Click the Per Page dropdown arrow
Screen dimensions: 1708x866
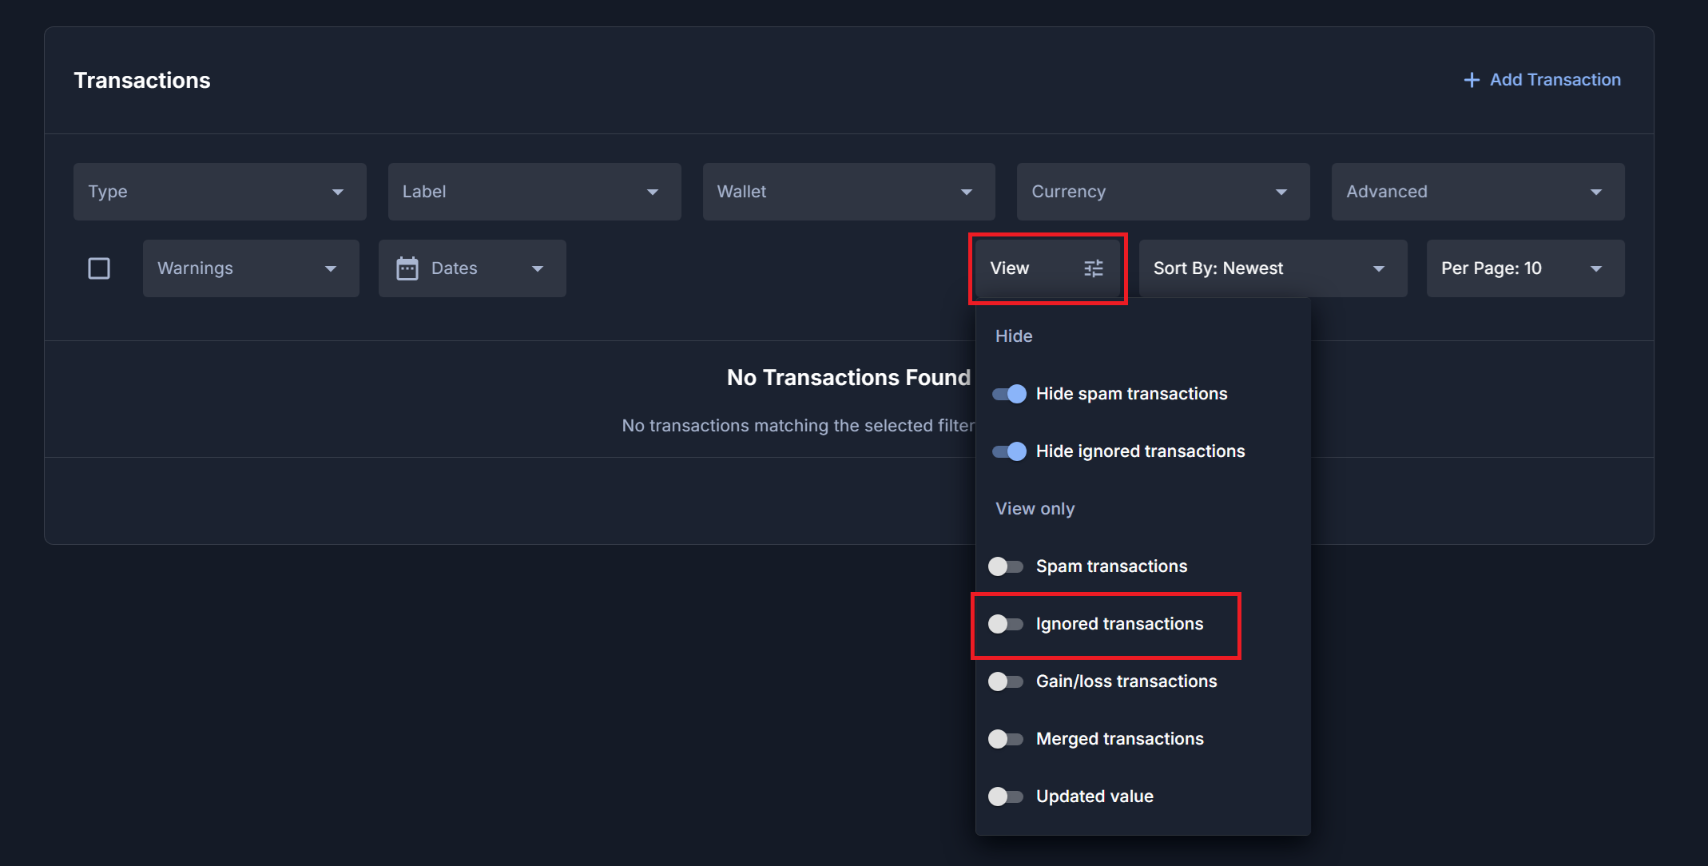pyautogui.click(x=1595, y=268)
